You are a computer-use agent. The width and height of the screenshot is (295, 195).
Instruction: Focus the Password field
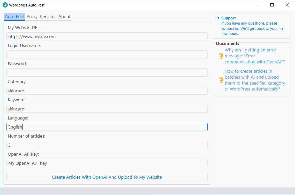tap(107, 72)
